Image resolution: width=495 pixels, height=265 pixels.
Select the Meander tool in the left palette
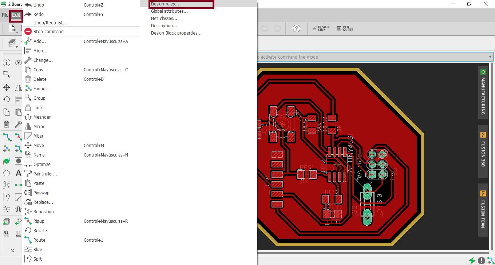(18, 209)
